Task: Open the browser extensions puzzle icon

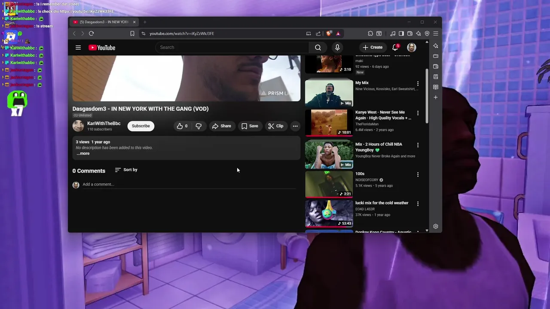Action: click(370, 33)
